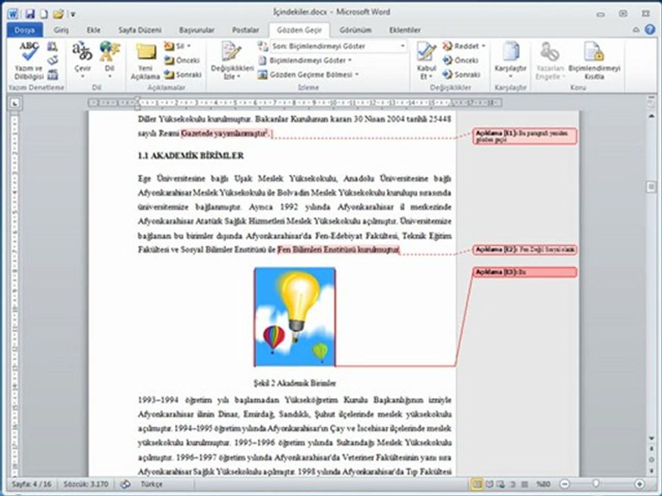Switch to the Eklentiler tab
Viewport: 662px width, 496px height.
(405, 30)
